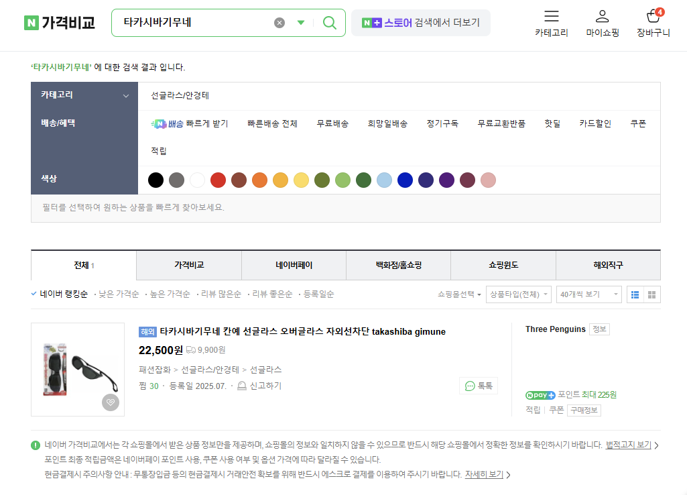The height and width of the screenshot is (495, 687).
Task: Enable the 무료교환반품 filter
Action: click(501, 123)
